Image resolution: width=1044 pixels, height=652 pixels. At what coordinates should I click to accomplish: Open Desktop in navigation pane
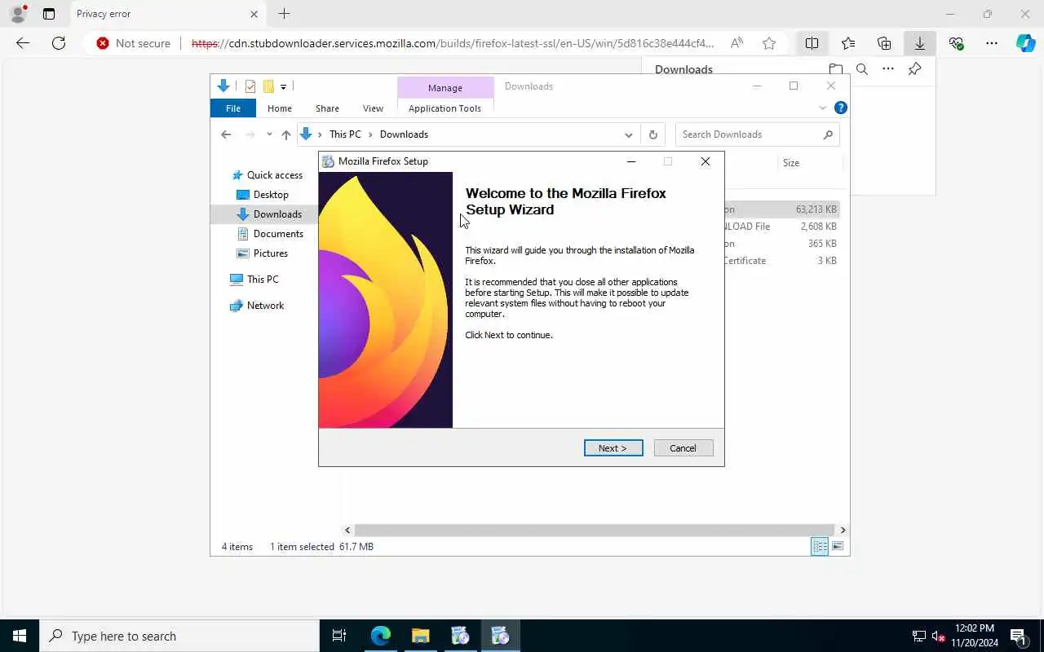(271, 195)
